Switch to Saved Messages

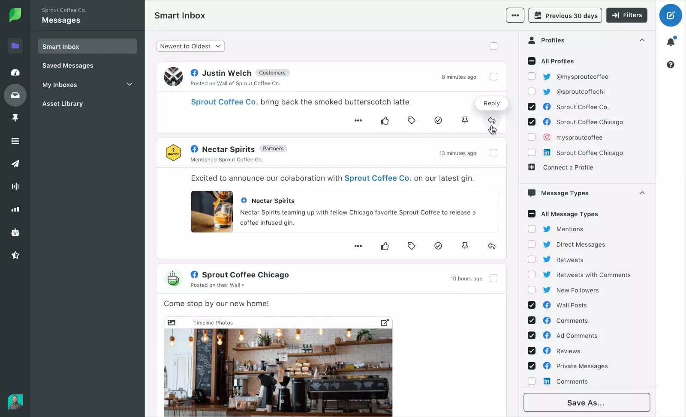[67, 65]
